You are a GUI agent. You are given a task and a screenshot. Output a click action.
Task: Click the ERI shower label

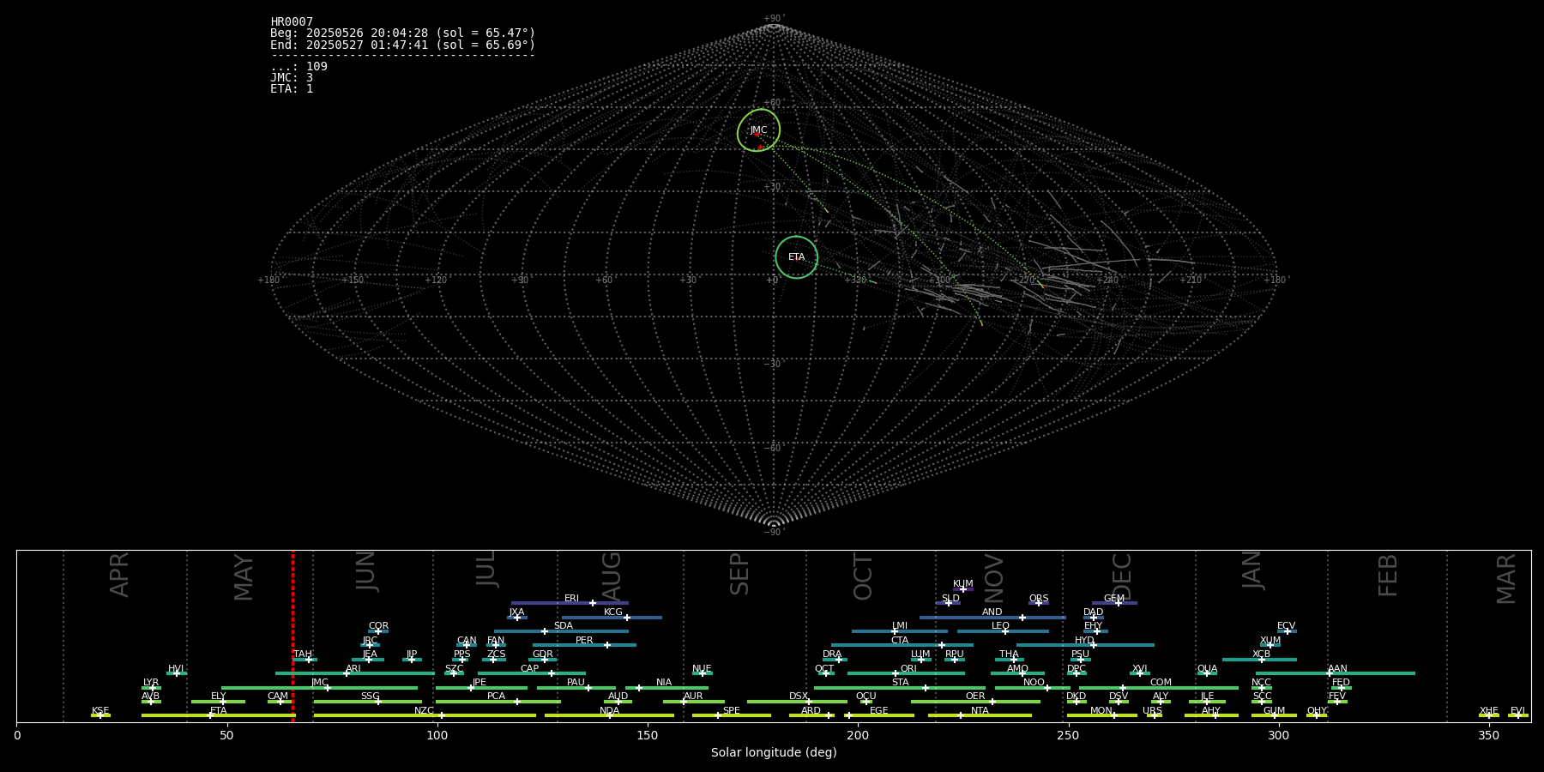click(572, 598)
